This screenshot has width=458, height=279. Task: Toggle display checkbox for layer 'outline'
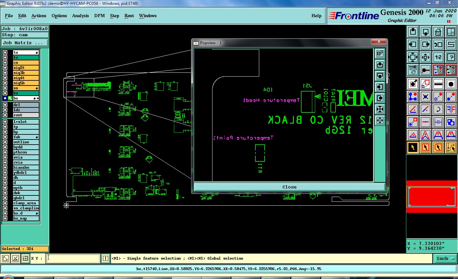click(x=5, y=142)
